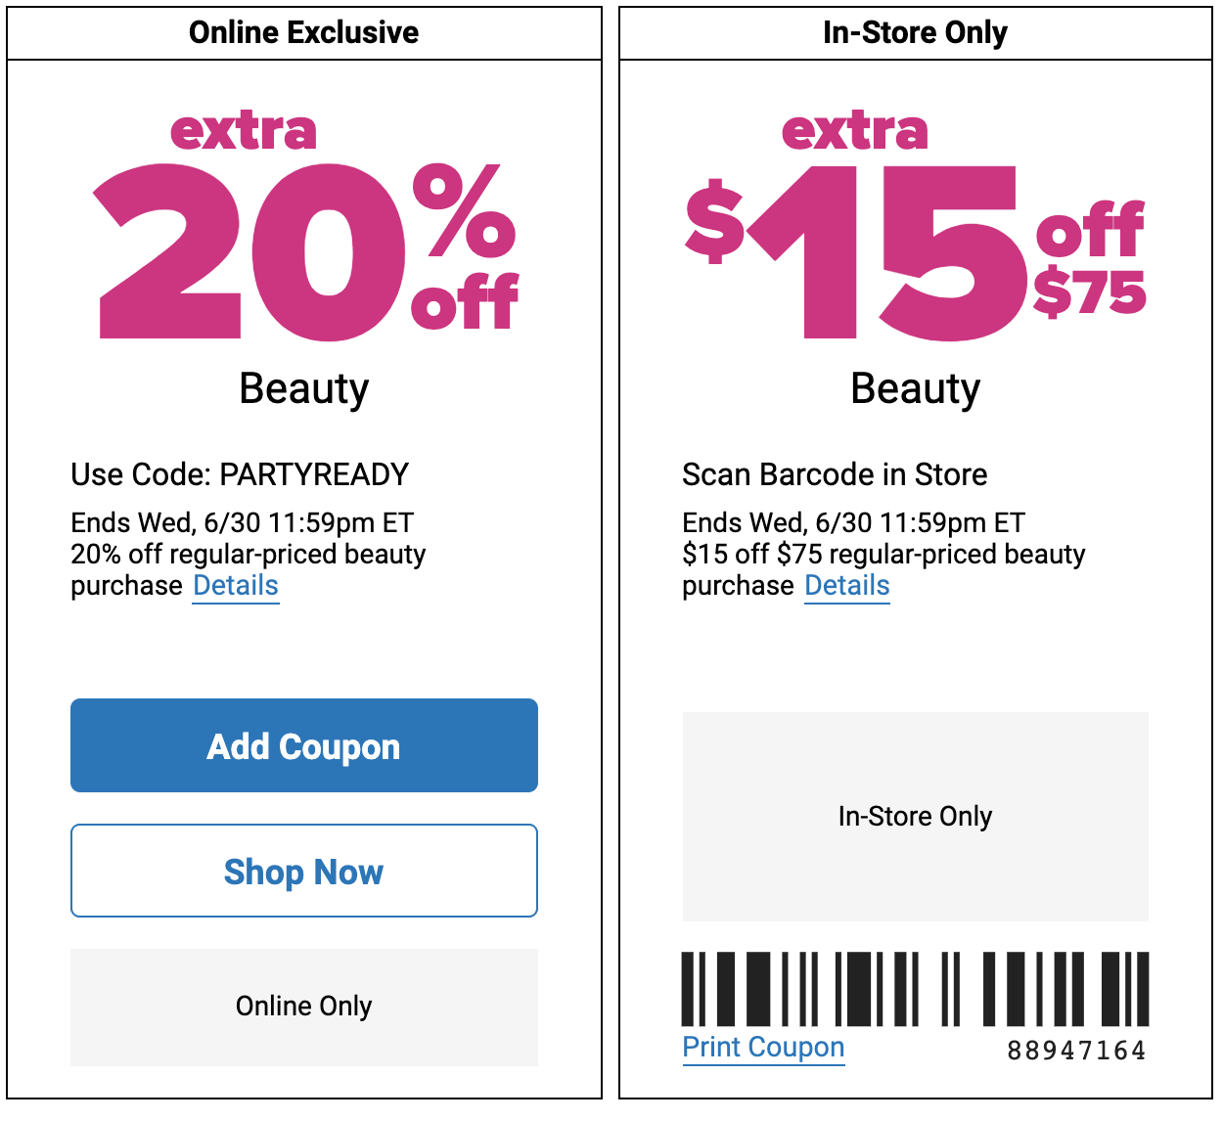Click Beauty label under $15 off
1223x1121 pixels.
[x=916, y=388]
